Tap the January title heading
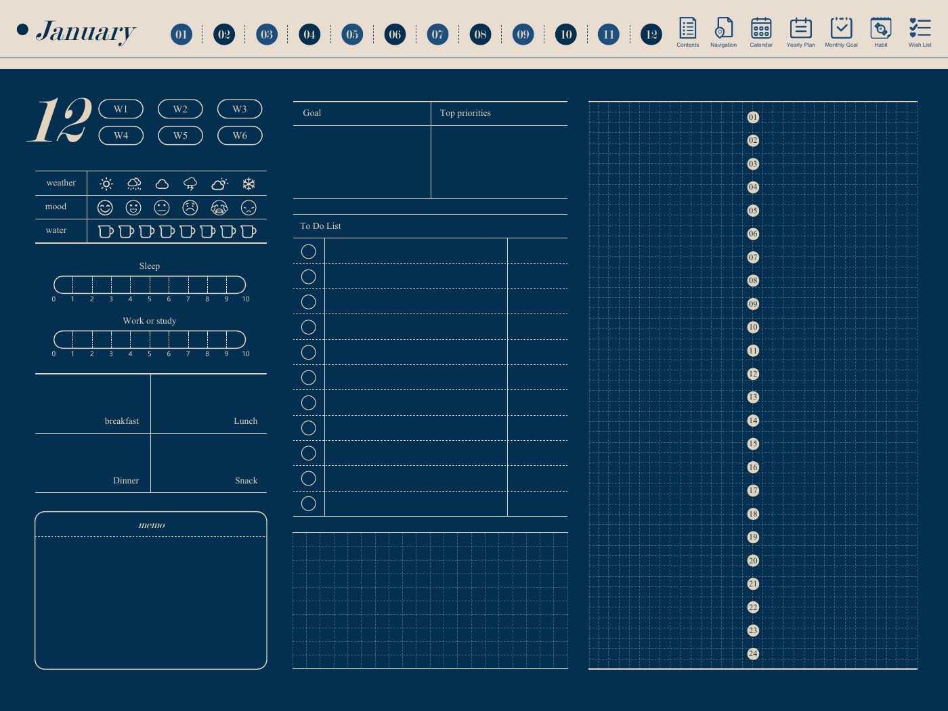The height and width of the screenshot is (711, 948). pos(85,31)
